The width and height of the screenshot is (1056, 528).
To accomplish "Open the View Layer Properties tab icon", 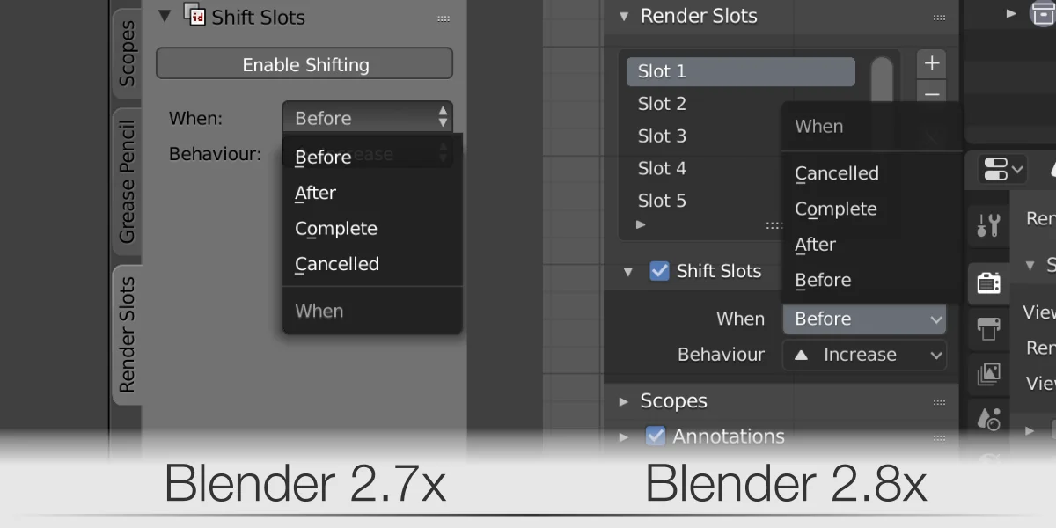I will 988,373.
